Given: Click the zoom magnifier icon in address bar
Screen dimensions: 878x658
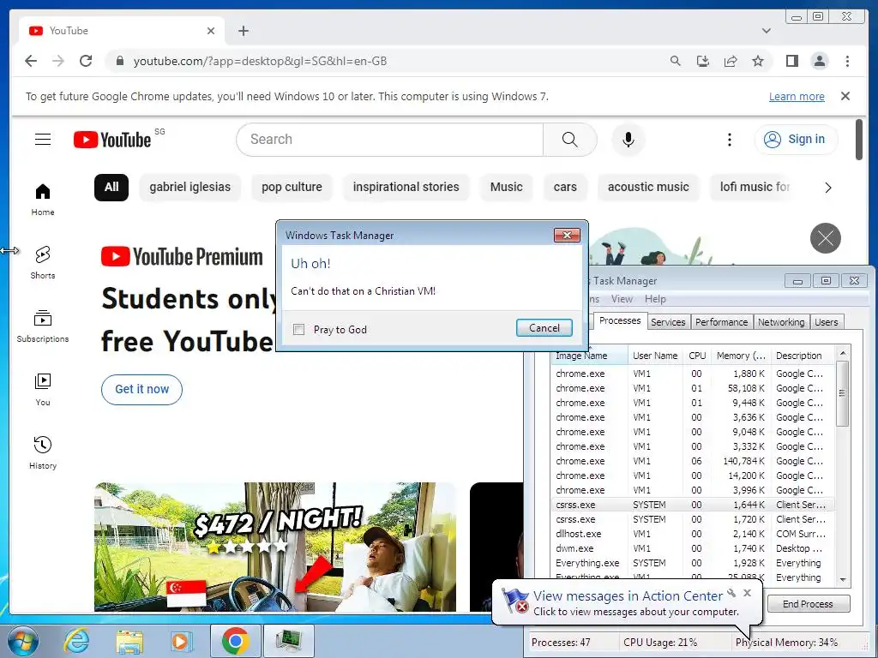Looking at the screenshot, I should pyautogui.click(x=676, y=61).
